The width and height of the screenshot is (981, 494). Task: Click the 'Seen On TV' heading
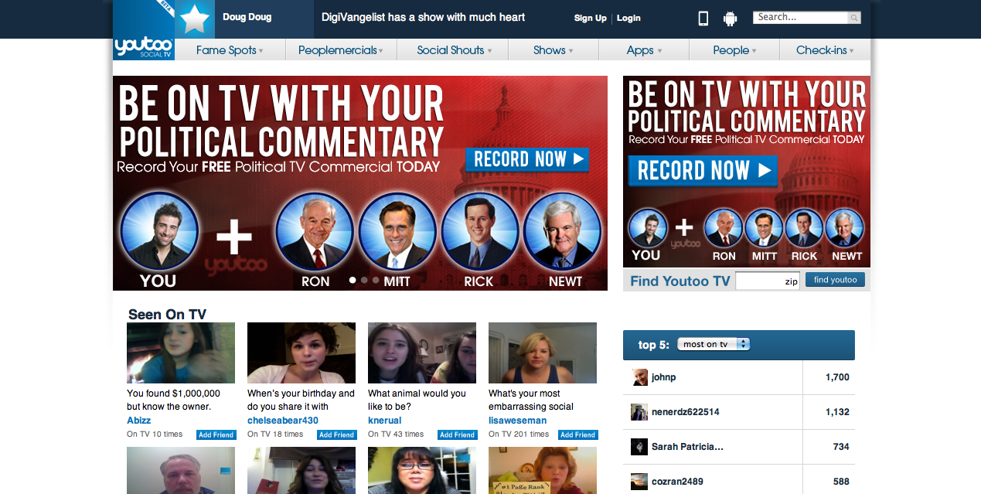[167, 314]
